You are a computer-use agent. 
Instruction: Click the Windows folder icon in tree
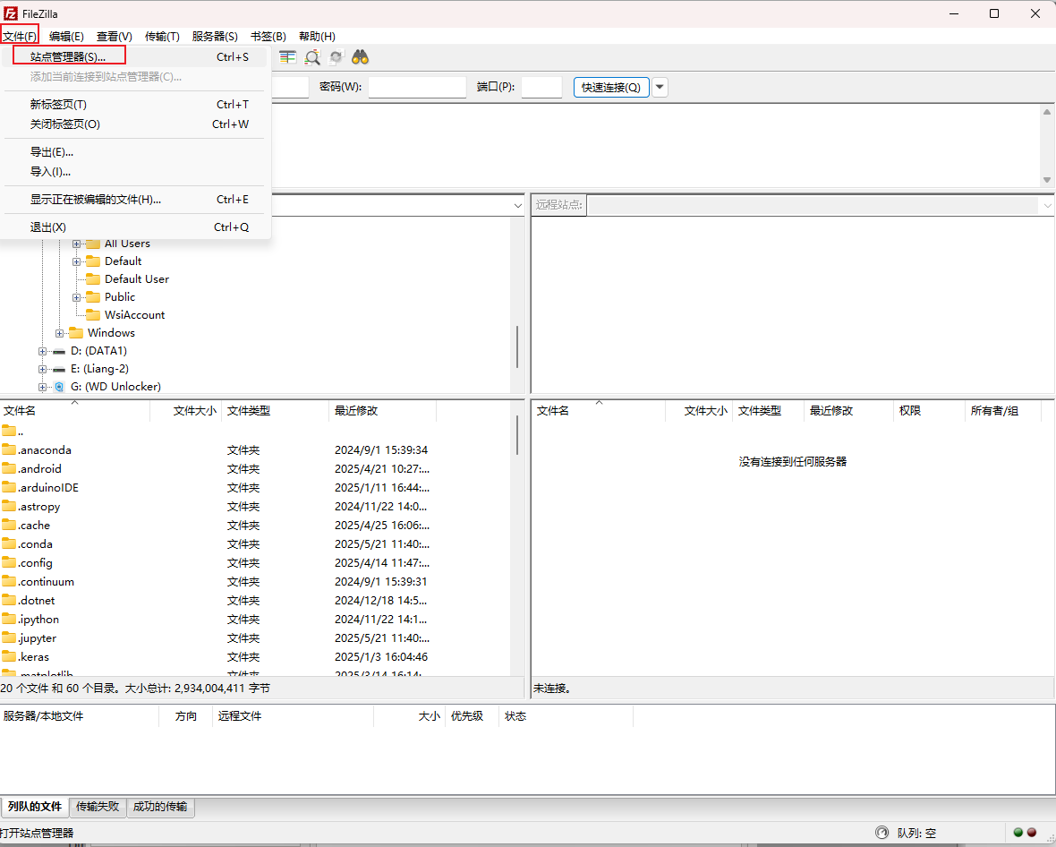76,333
